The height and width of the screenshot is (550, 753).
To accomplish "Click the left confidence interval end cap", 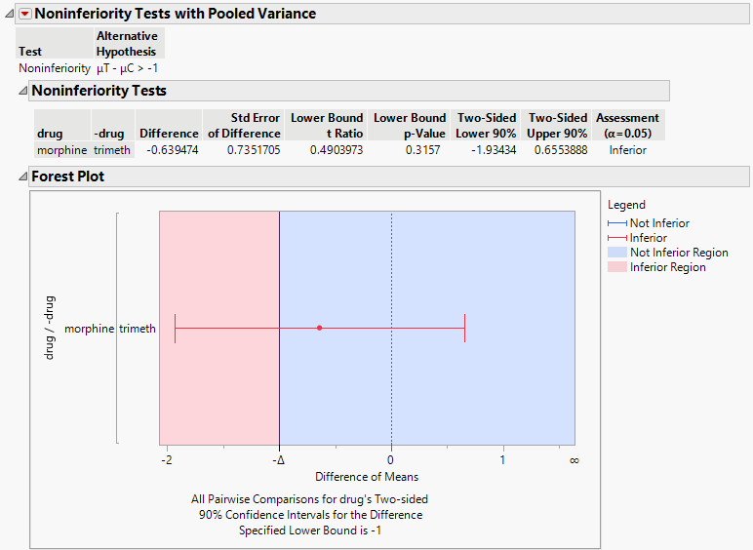I will [175, 328].
